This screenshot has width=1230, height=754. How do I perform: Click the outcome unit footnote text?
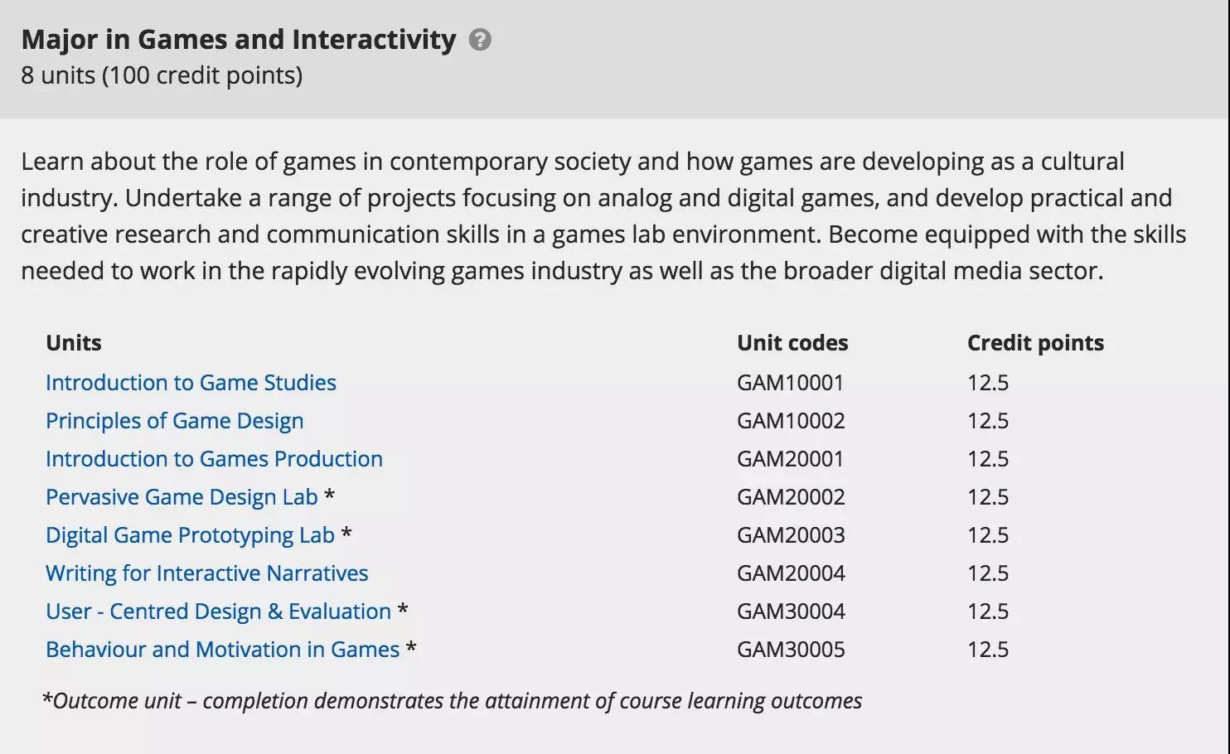point(452,701)
